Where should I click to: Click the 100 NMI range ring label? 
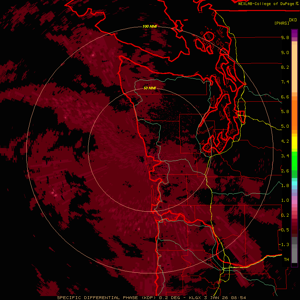coord(150,26)
